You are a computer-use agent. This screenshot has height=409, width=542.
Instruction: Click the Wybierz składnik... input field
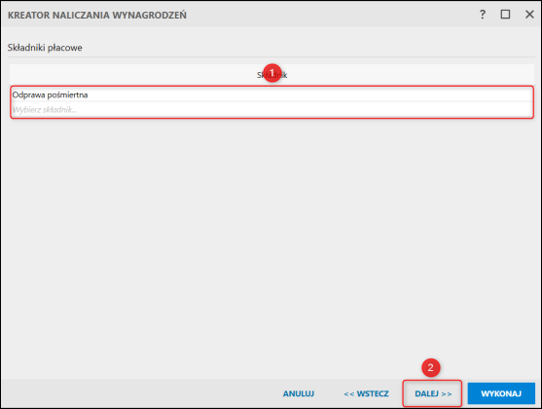(271, 110)
